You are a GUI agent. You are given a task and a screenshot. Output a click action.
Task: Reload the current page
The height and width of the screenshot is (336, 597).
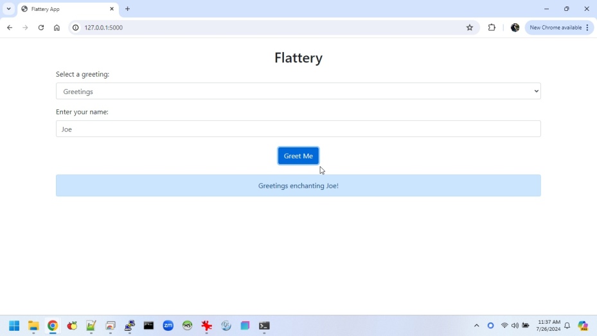[x=41, y=28]
